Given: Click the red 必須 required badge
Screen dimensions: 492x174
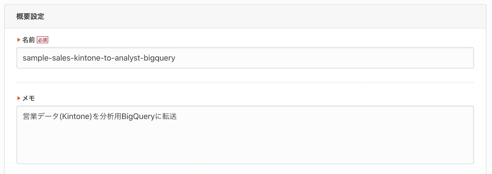Looking at the screenshot, I should pyautogui.click(x=43, y=40).
